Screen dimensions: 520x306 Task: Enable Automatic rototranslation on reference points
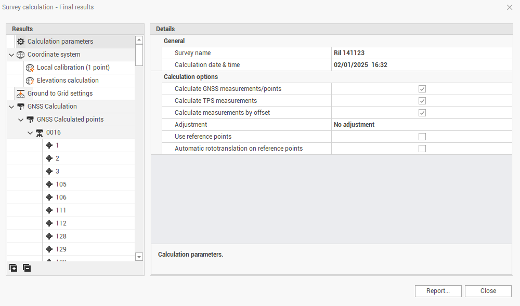(422, 149)
